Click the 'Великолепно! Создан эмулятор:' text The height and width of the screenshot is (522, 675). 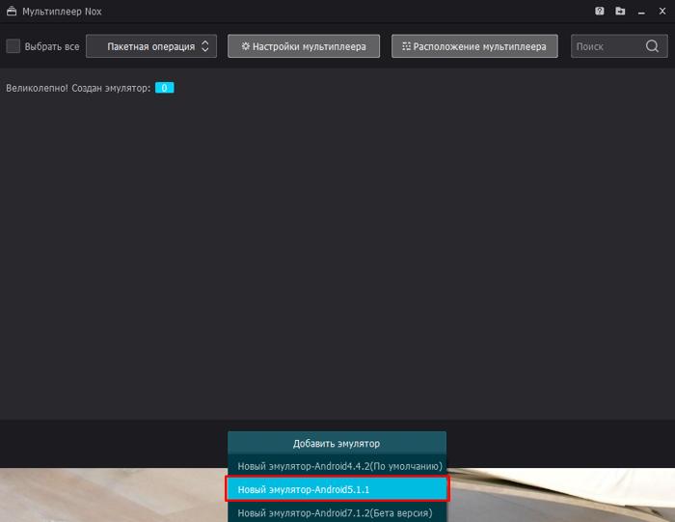coord(78,88)
